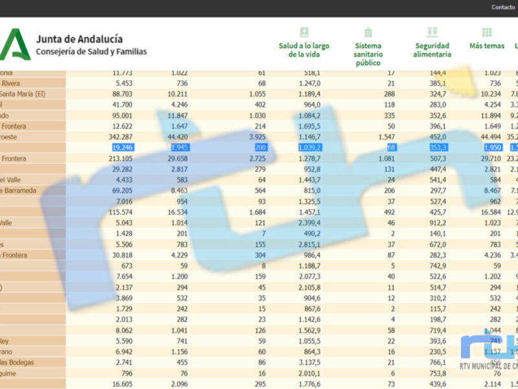This screenshot has height=389, width=518.
Task: Open Contacto in the top bar
Action: click(502, 6)
